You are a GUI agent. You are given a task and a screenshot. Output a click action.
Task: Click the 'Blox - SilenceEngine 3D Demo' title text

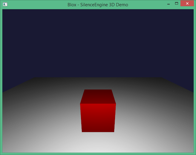(x=98, y=5)
